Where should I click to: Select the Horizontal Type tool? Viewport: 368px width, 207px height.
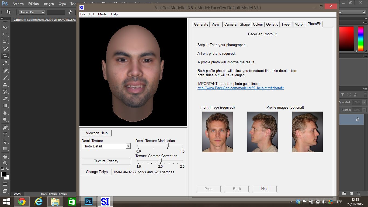pos(5,134)
